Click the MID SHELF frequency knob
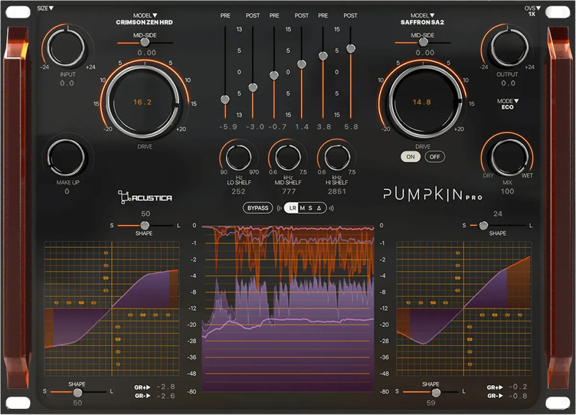576x415 pixels. pos(288,158)
